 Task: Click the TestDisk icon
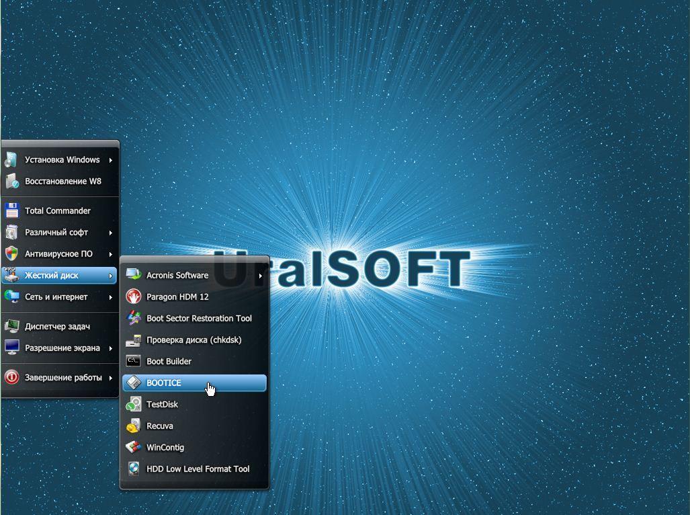tap(134, 404)
